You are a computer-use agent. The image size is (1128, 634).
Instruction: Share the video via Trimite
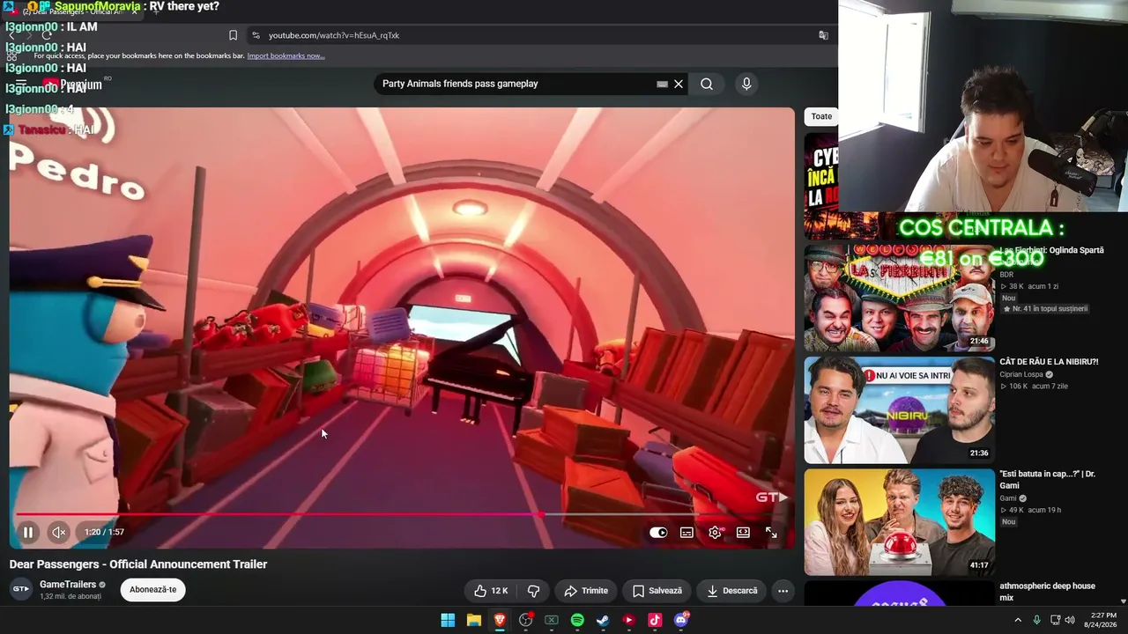[586, 591]
